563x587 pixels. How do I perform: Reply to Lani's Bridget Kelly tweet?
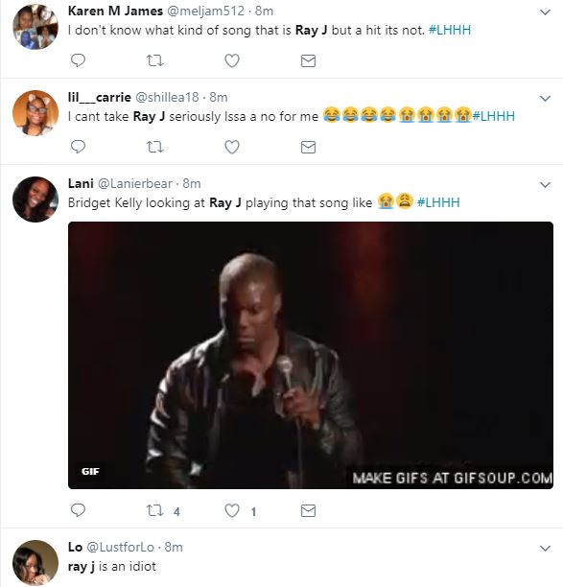pos(78,510)
